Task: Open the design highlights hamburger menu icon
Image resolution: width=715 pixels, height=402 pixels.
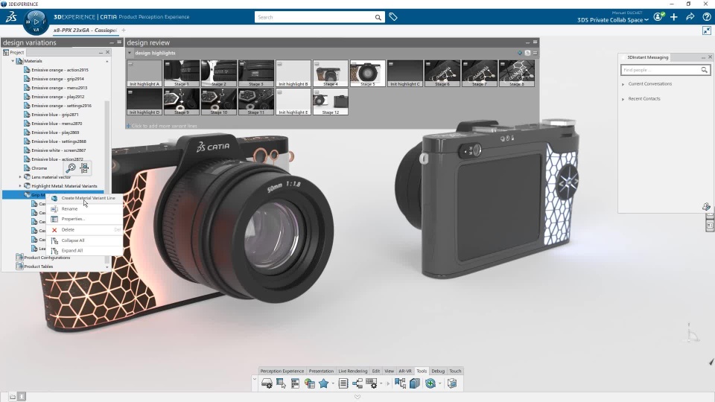Action: [x=536, y=53]
